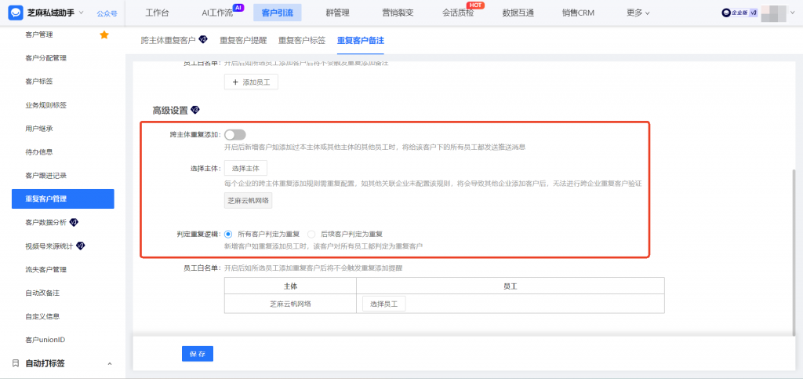Image resolution: width=803 pixels, height=379 pixels.
Task: Click the 选择主体 button
Action: [245, 168]
